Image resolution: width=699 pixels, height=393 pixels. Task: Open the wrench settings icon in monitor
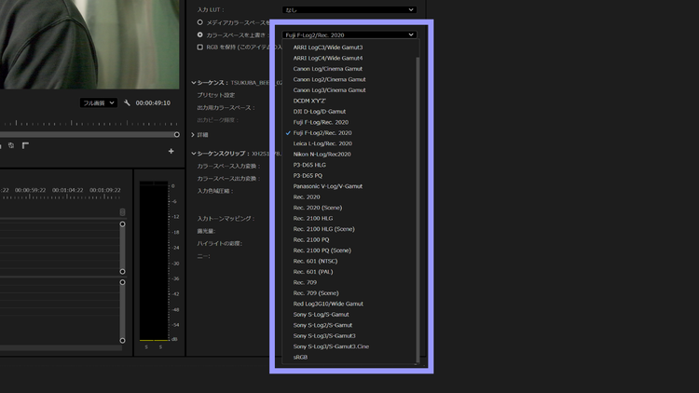pos(127,103)
